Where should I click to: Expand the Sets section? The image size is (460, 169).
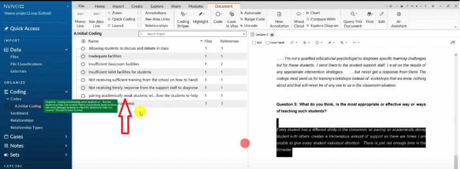point(66,155)
